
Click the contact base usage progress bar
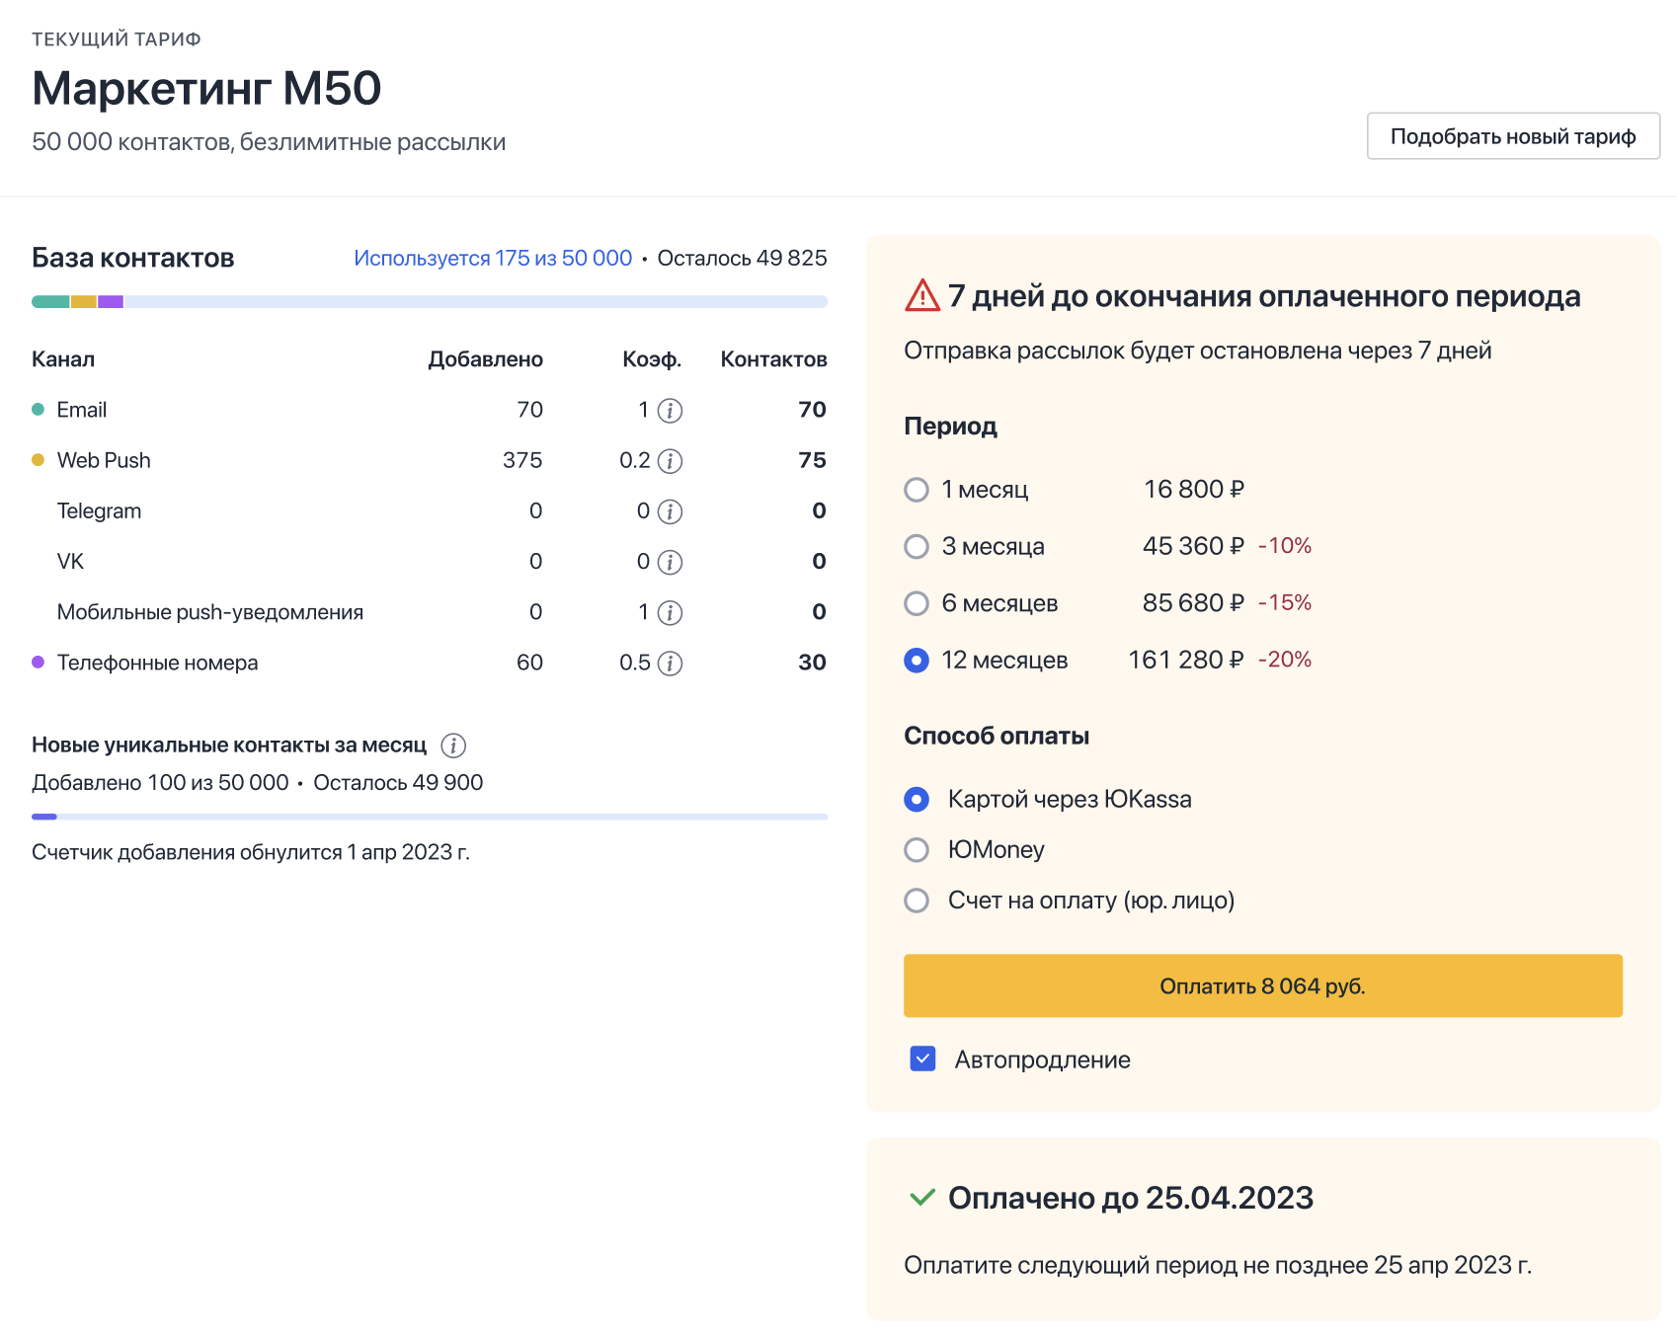[x=429, y=302]
